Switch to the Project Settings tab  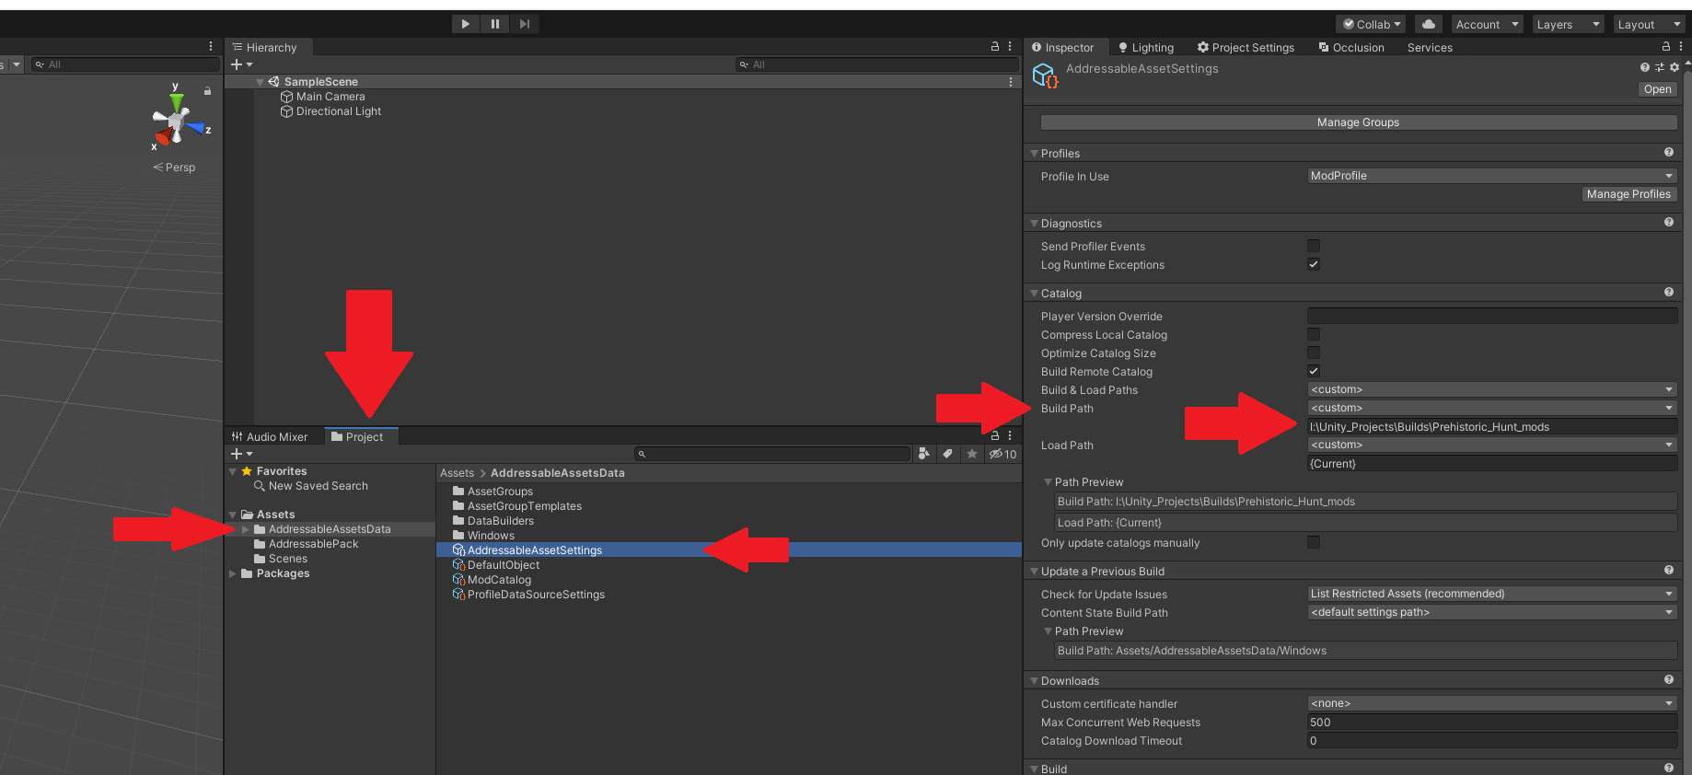pos(1246,47)
